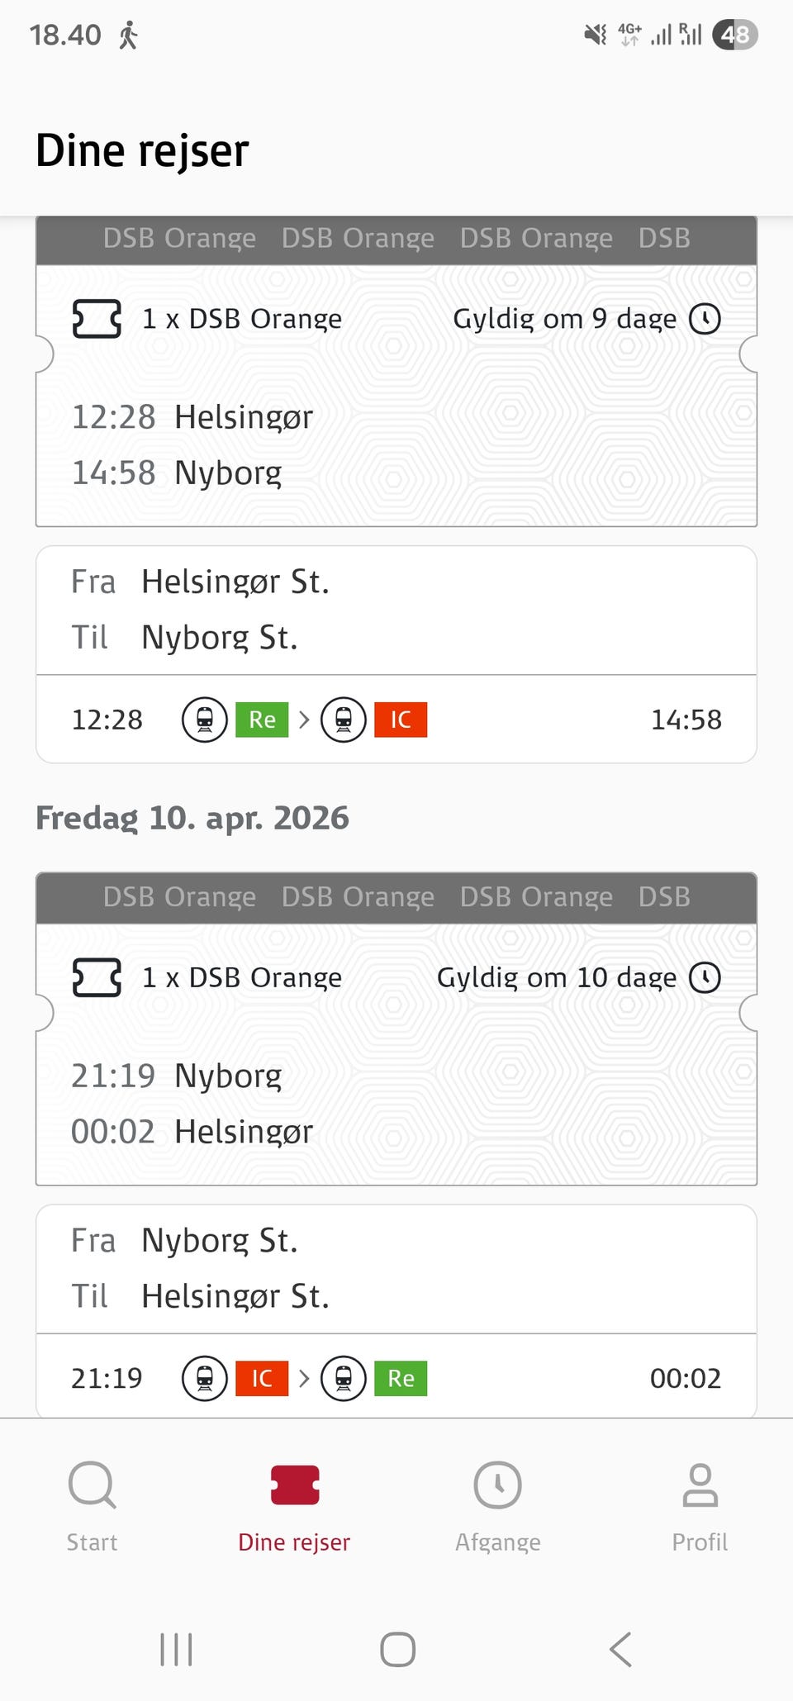The width and height of the screenshot is (793, 1701).
Task: Tap the red IC badge departing 21:19
Action: (x=262, y=1379)
